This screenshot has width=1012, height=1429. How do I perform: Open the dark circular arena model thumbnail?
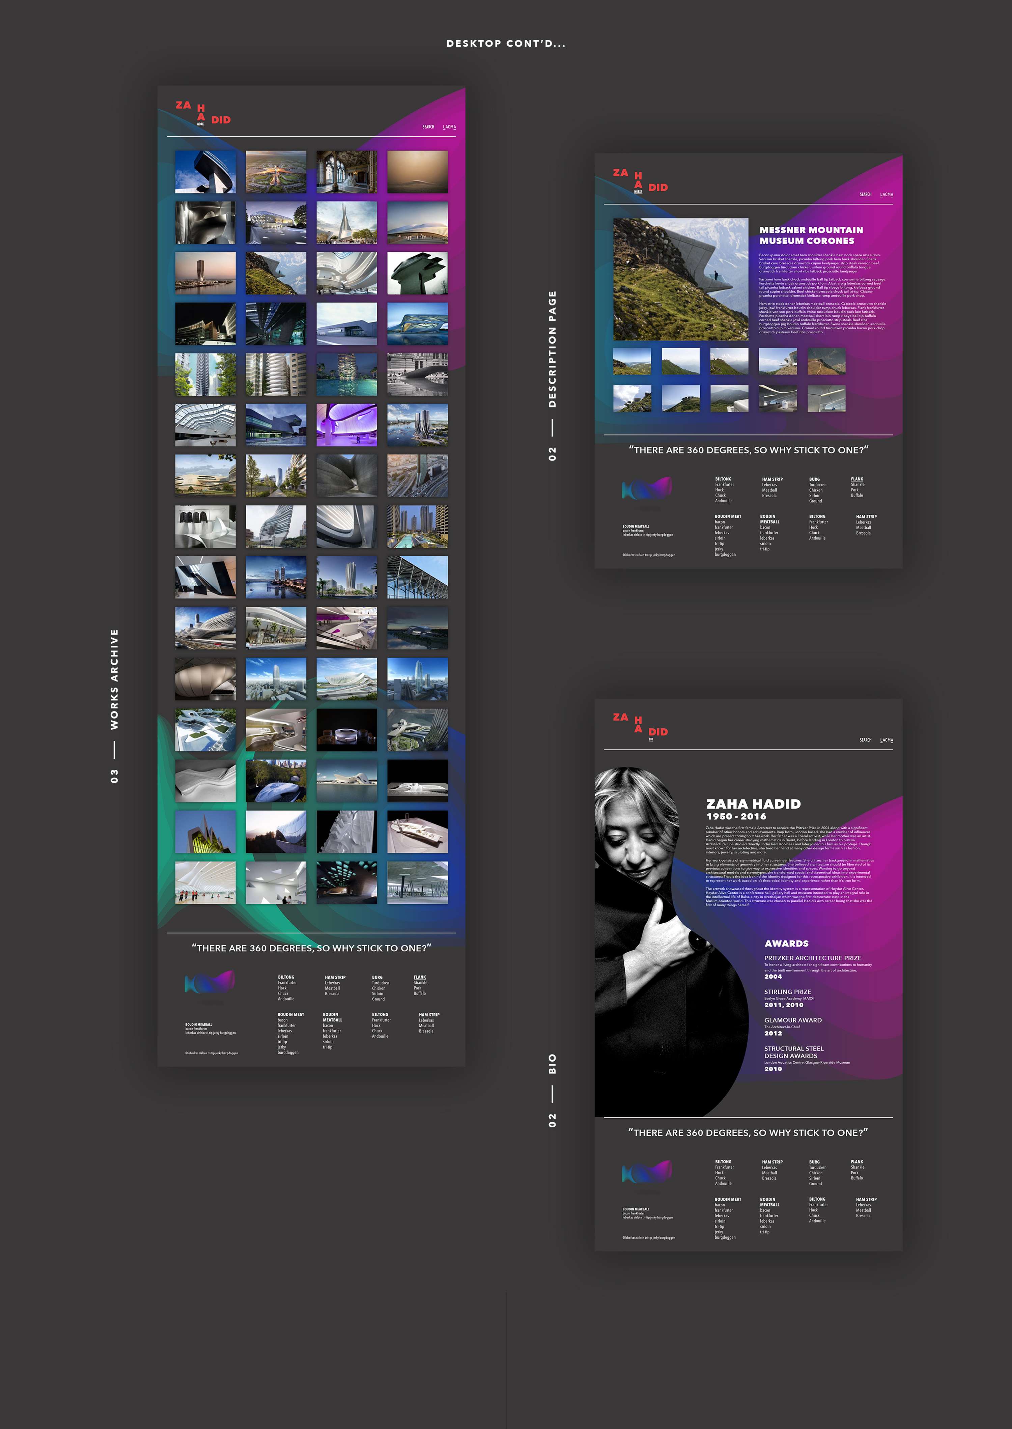point(346,730)
